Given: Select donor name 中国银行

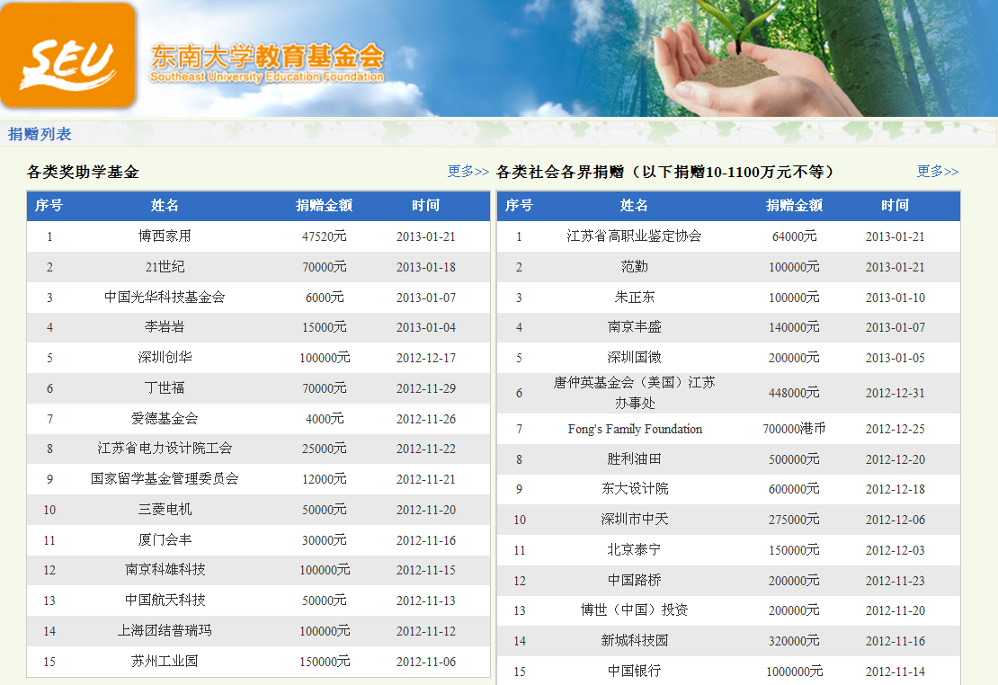Looking at the screenshot, I should 635,671.
